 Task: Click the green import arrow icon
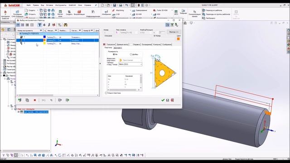[68, 100]
